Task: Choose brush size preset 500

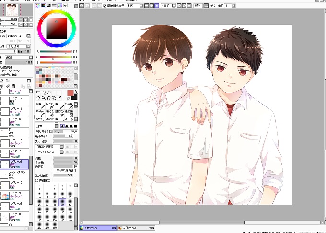Action: tap(55, 225)
